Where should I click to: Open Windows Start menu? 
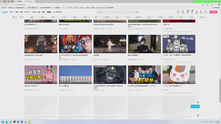pyautogui.click(x=3, y=122)
